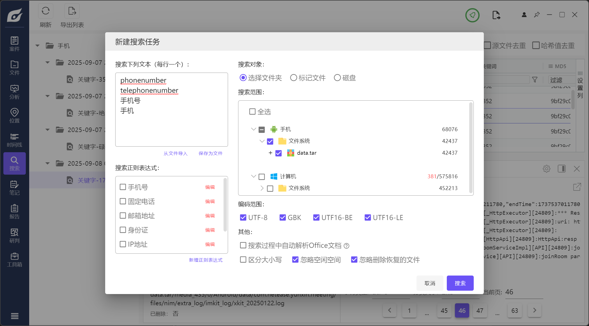The image size is (589, 326).
Task: Open the 时间线 (Timeline) sidebar icon
Action: point(14,140)
